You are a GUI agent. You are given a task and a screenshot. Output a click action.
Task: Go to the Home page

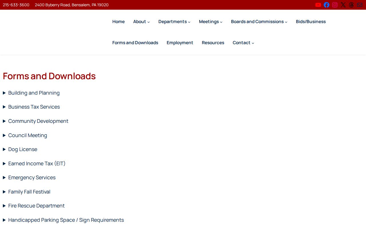click(x=118, y=22)
